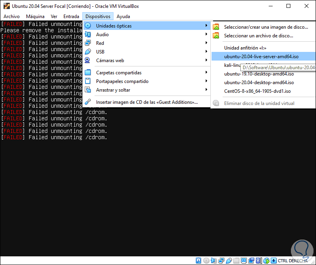Click the keyboard capture arrow icon

tap(273, 261)
